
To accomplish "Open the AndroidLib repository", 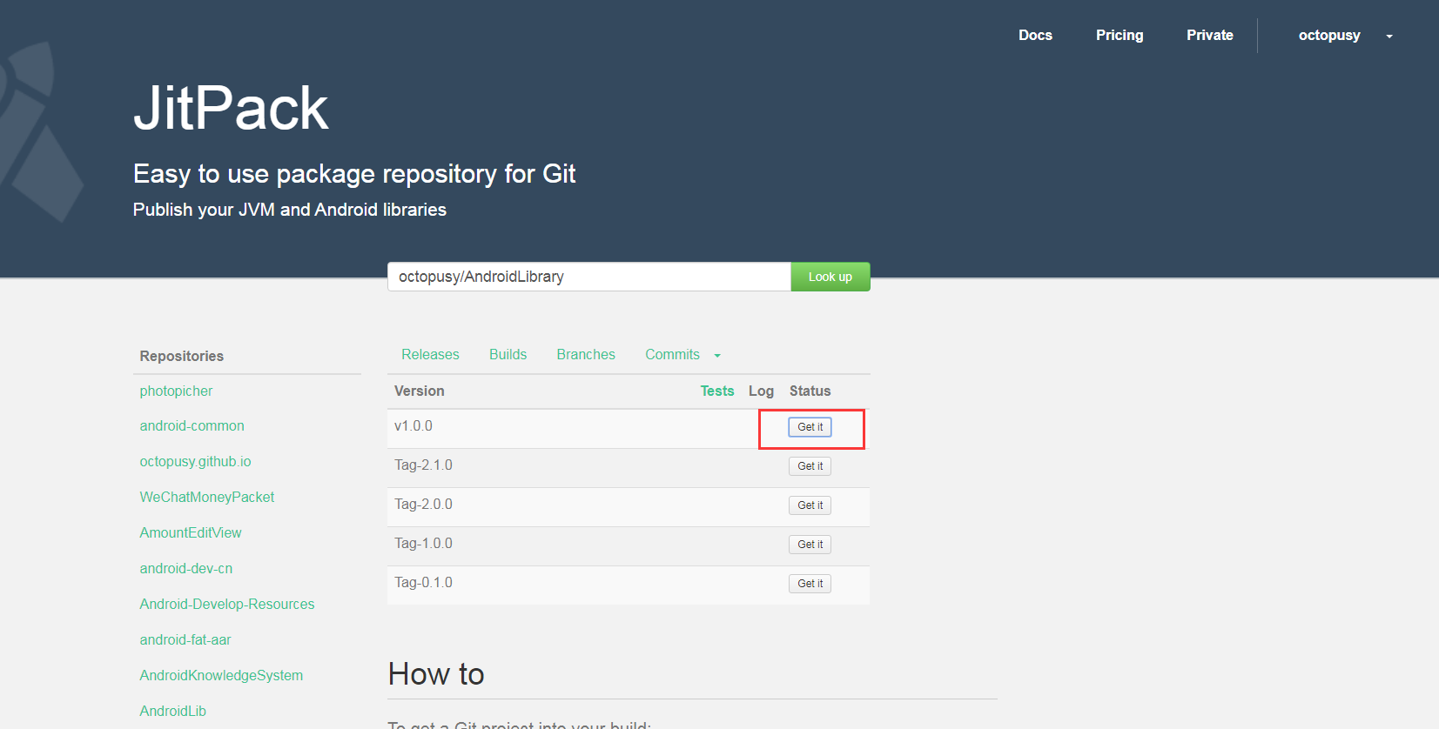I will [172, 711].
